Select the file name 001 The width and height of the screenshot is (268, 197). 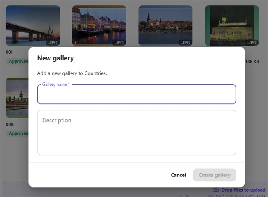pos(9,52)
